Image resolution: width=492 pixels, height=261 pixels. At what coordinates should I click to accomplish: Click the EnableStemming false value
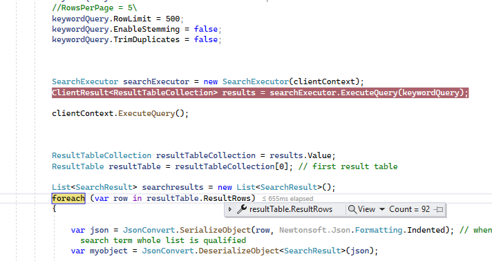[206, 29]
